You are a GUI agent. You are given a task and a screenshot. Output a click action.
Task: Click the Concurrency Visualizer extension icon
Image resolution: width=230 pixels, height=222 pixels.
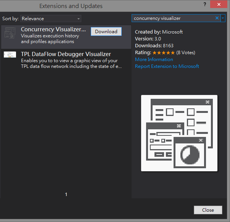10,34
